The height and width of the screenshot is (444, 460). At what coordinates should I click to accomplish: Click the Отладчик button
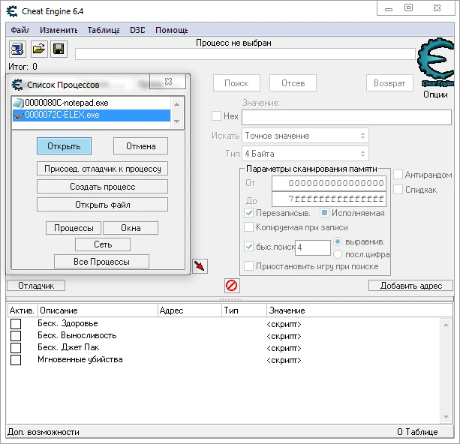36,286
